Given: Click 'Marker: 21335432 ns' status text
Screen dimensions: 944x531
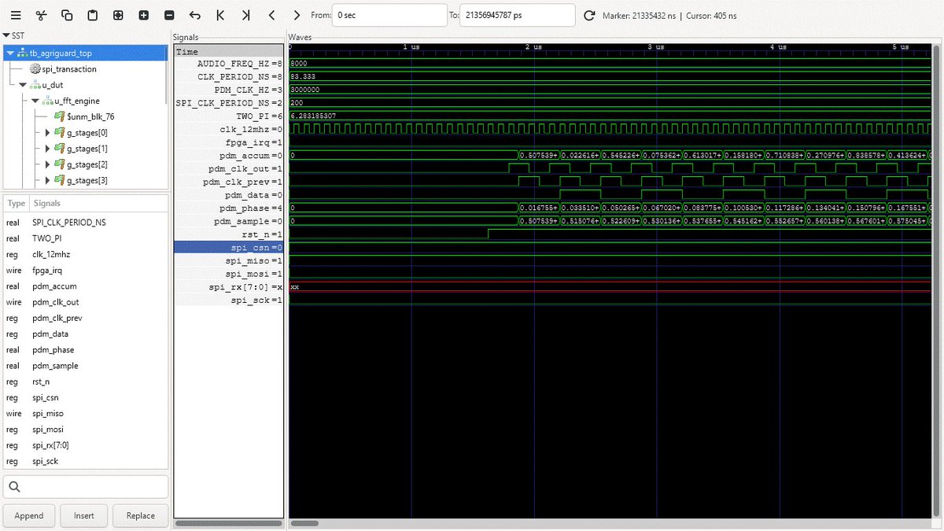Looking at the screenshot, I should pyautogui.click(x=639, y=16).
